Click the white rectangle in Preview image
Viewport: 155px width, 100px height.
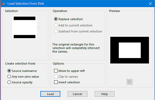[x=130, y=50]
